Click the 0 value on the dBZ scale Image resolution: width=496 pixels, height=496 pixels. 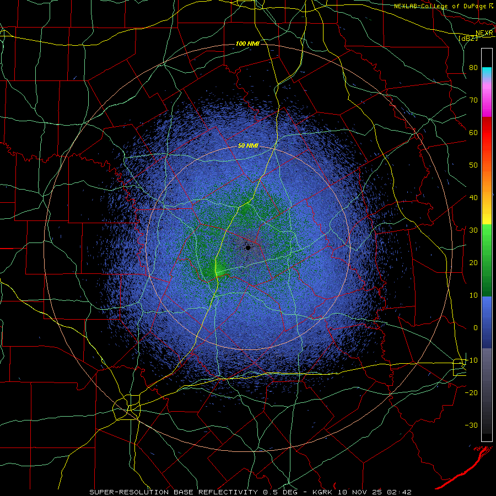point(476,328)
